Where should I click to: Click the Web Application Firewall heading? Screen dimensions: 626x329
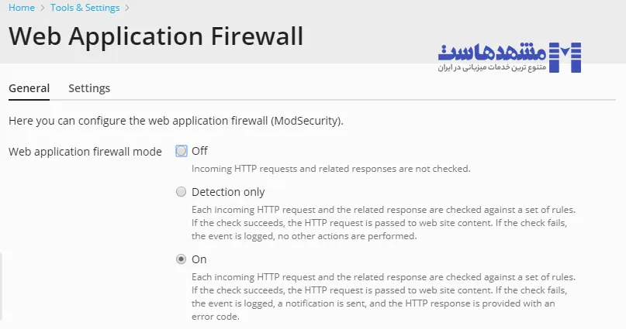(156, 36)
